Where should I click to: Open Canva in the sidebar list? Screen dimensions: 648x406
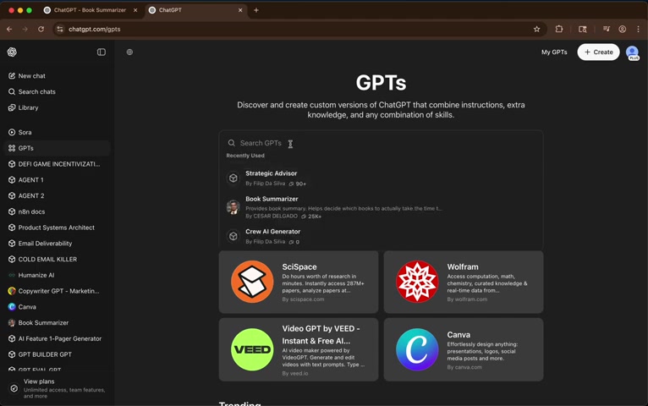(57, 307)
